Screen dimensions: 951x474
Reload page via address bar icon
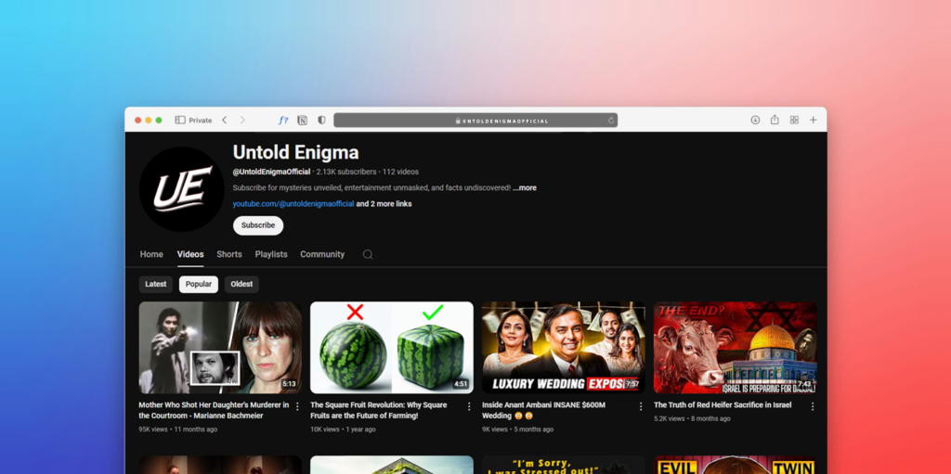click(611, 120)
